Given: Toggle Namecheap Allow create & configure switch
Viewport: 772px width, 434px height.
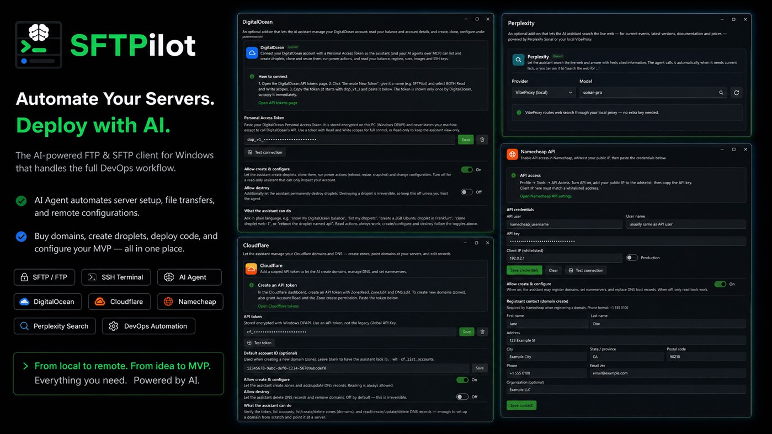Looking at the screenshot, I should coord(720,284).
